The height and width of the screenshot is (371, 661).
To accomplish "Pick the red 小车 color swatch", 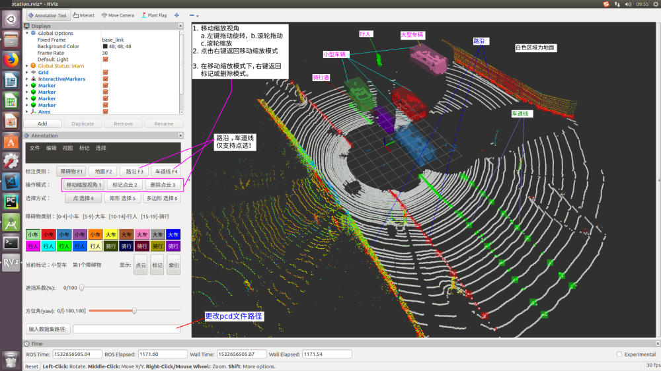I will [x=48, y=234].
